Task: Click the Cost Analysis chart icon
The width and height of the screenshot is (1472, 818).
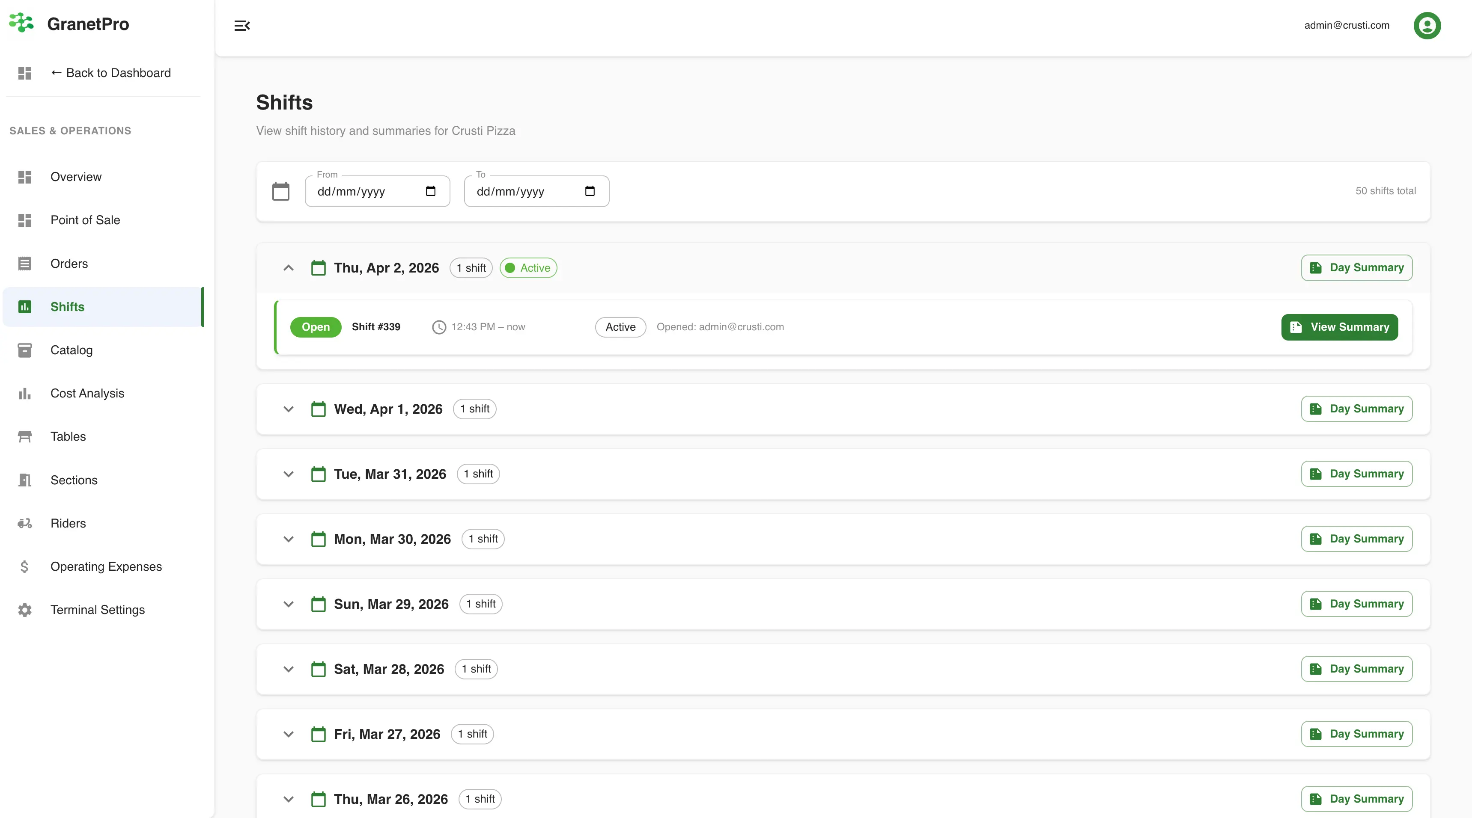Action: 24,393
